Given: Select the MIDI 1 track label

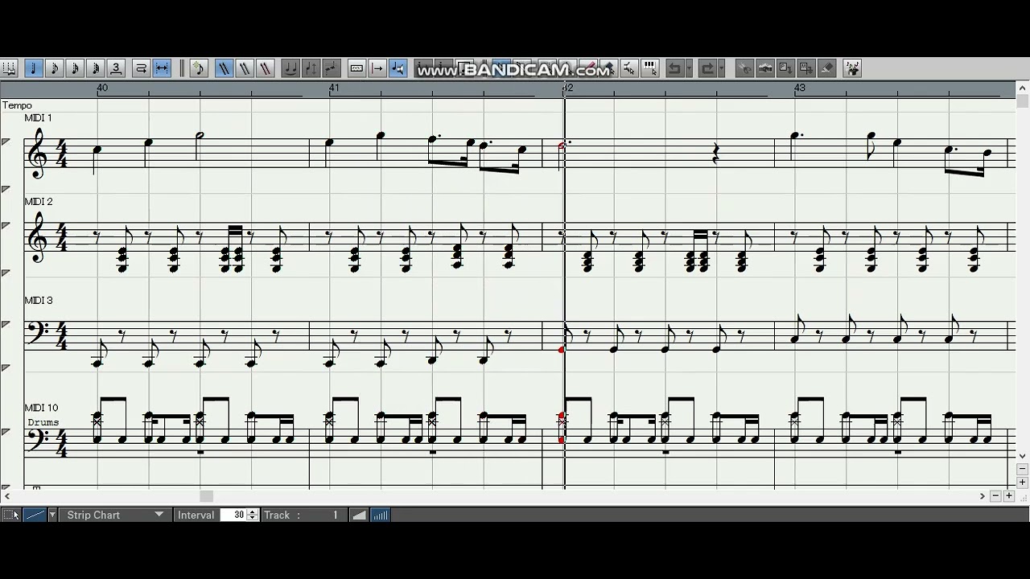Looking at the screenshot, I should point(38,118).
